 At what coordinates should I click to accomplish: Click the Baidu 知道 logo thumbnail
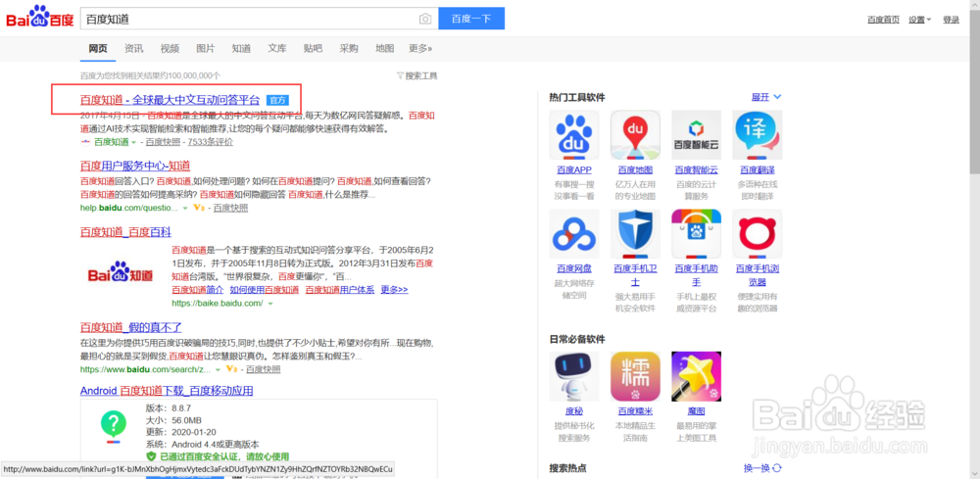pyautogui.click(x=120, y=273)
